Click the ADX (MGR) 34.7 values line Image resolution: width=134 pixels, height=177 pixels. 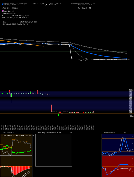[x=20, y=22]
